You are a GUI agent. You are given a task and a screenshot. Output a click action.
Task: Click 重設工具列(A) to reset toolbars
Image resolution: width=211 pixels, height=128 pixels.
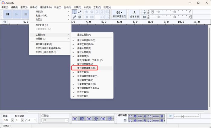pyautogui.click(x=92, y=35)
